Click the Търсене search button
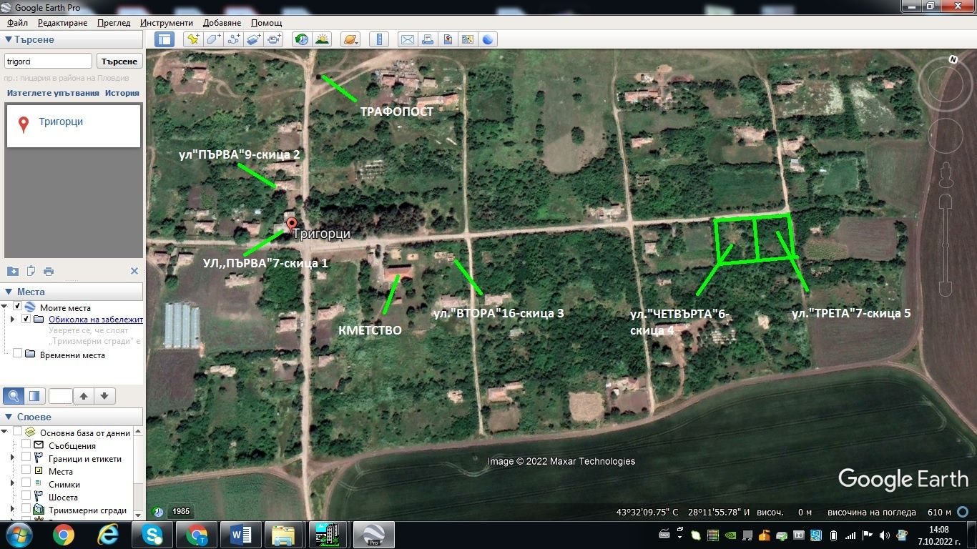This screenshot has height=549, width=977. pos(119,61)
